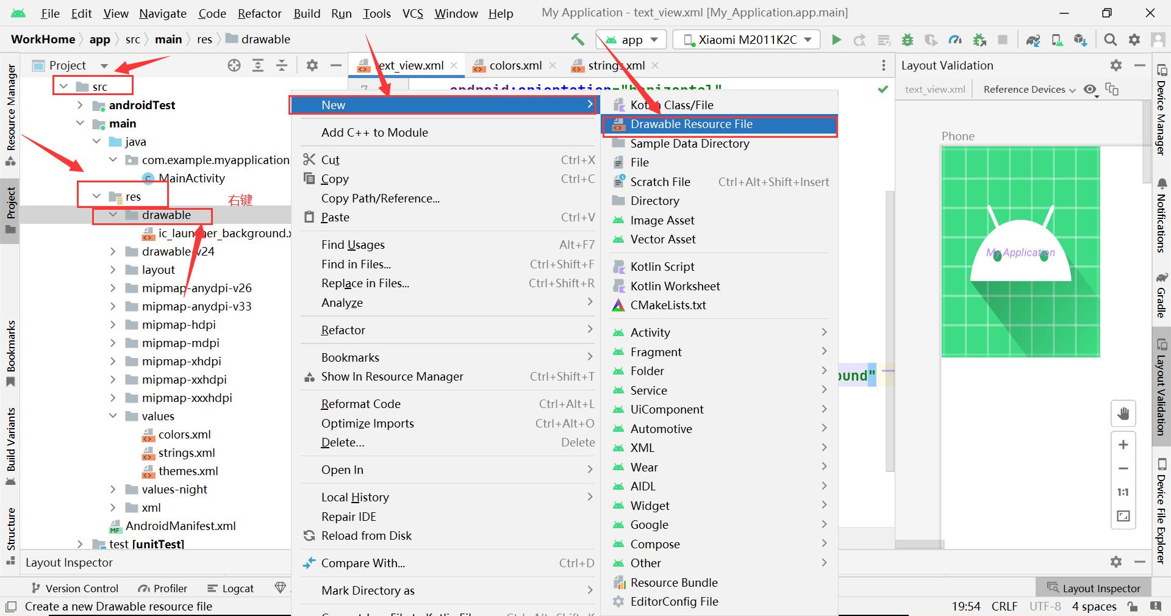1171x616 pixels.
Task: Toggle the Gradle side panel
Action: tap(1161, 296)
